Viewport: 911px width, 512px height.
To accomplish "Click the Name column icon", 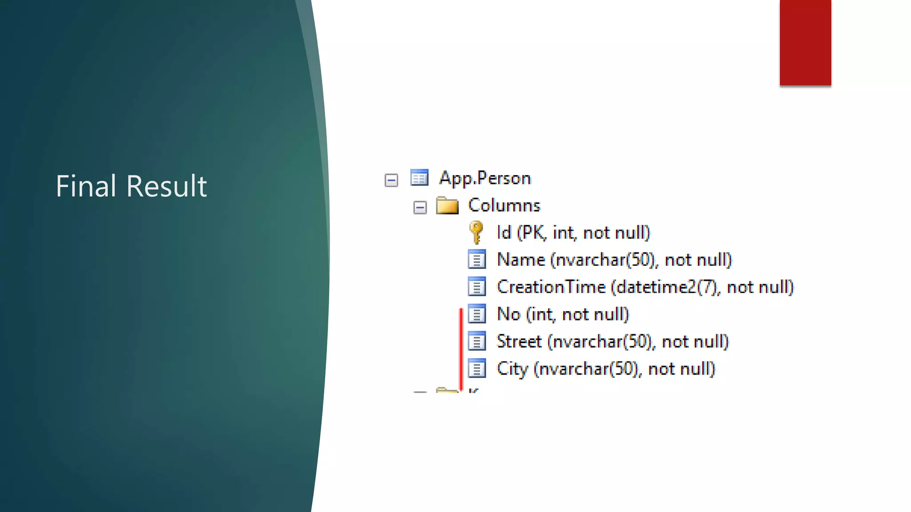I will 477,260.
